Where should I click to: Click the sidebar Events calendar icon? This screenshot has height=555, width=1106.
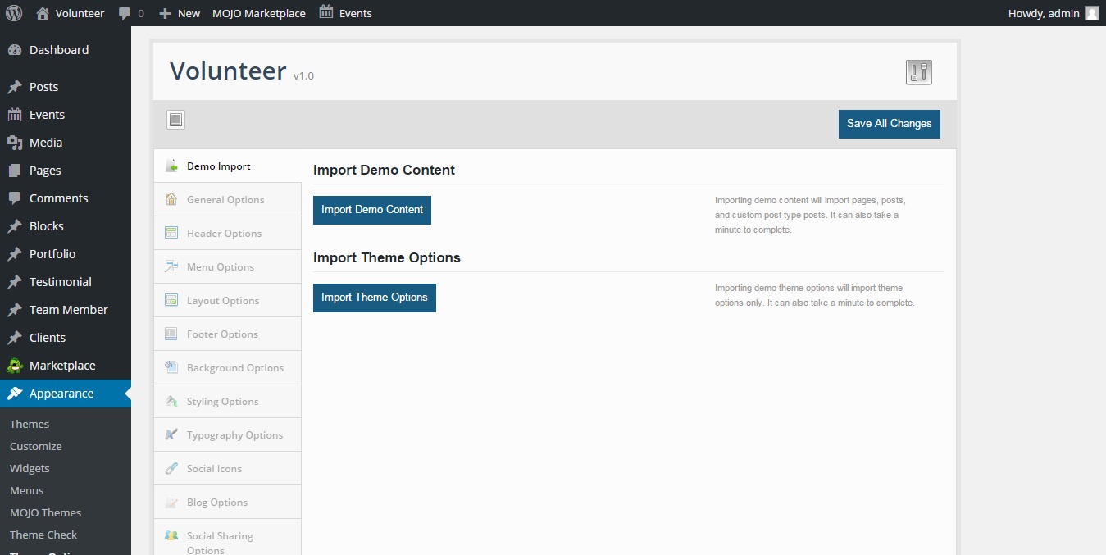tap(15, 115)
